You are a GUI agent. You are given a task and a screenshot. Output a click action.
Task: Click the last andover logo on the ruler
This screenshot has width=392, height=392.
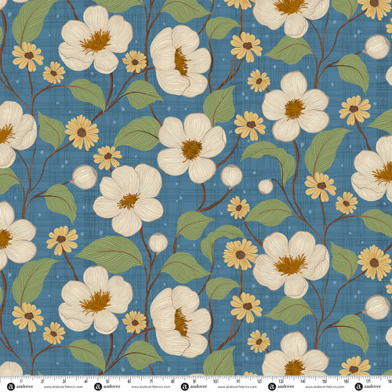(359, 387)
